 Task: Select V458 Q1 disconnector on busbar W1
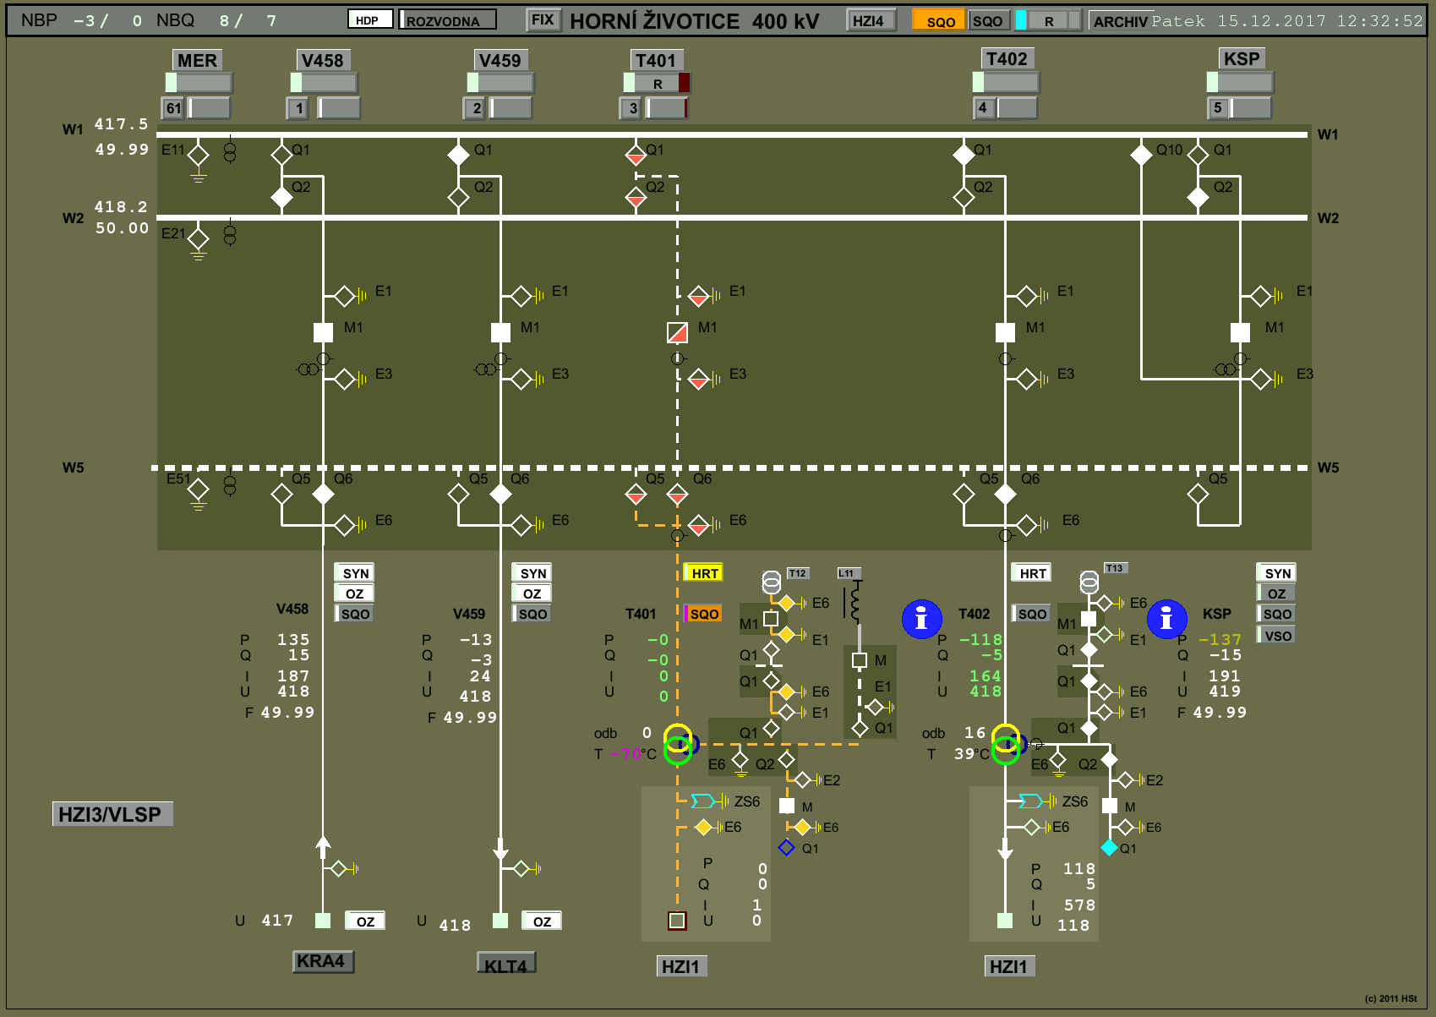[x=281, y=155]
